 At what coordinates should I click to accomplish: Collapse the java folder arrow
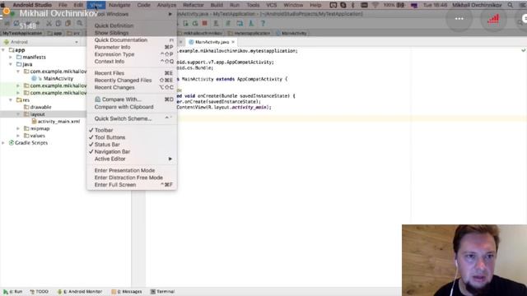[x=11, y=64]
